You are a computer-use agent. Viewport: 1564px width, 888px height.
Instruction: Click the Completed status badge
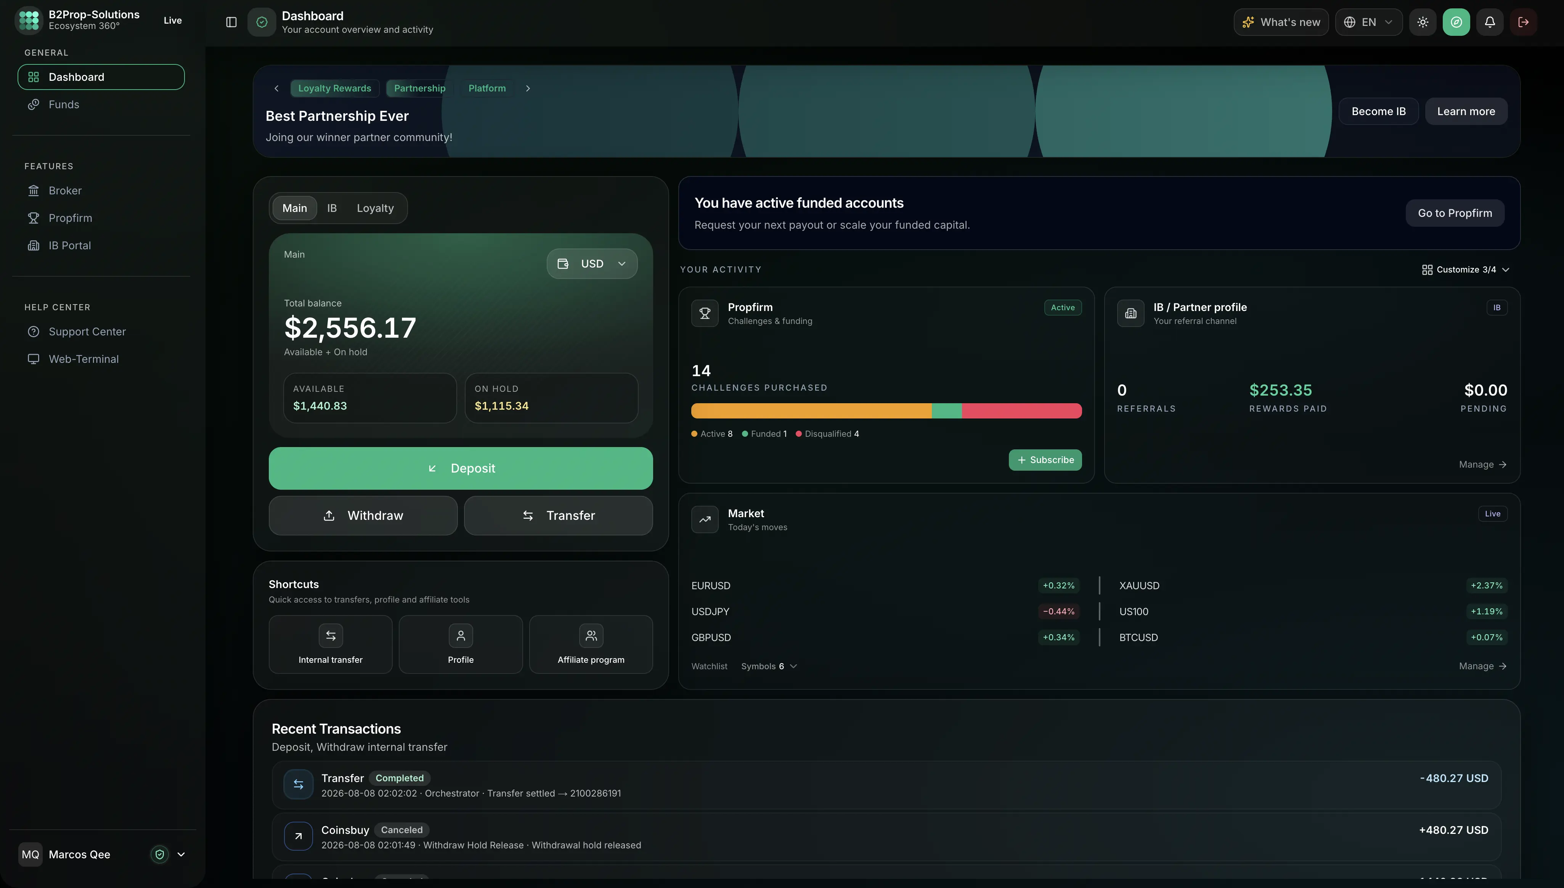tap(400, 778)
